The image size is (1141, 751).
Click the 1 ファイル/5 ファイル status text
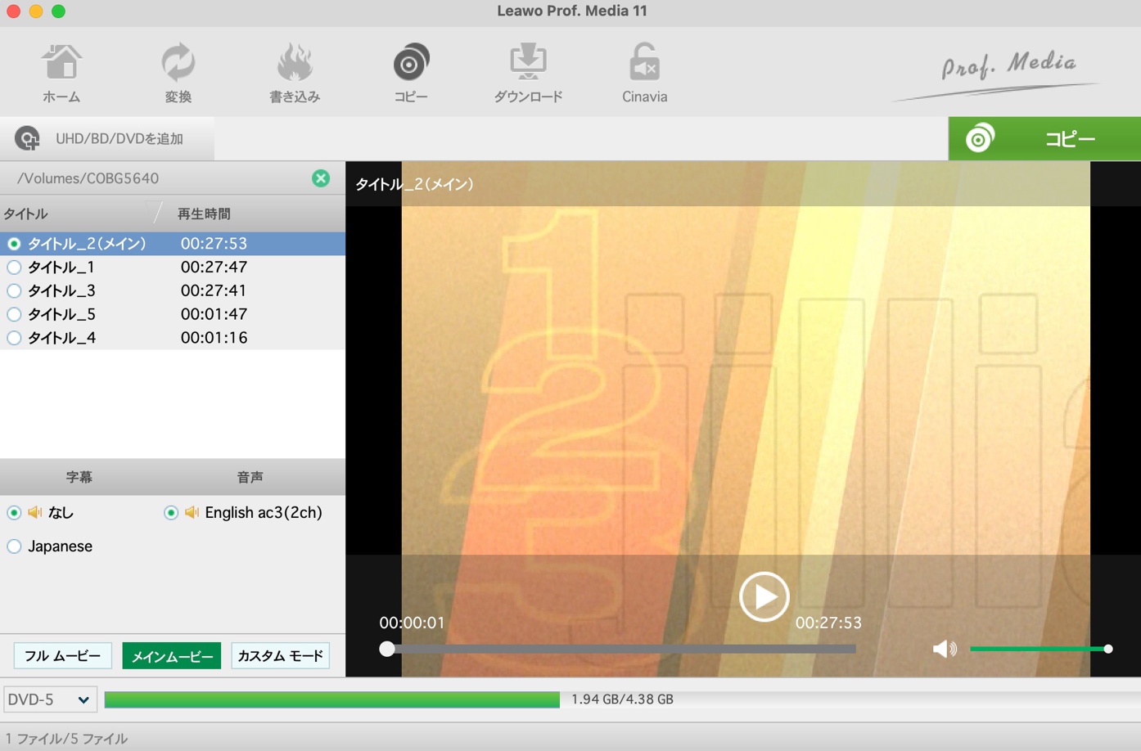click(x=66, y=739)
